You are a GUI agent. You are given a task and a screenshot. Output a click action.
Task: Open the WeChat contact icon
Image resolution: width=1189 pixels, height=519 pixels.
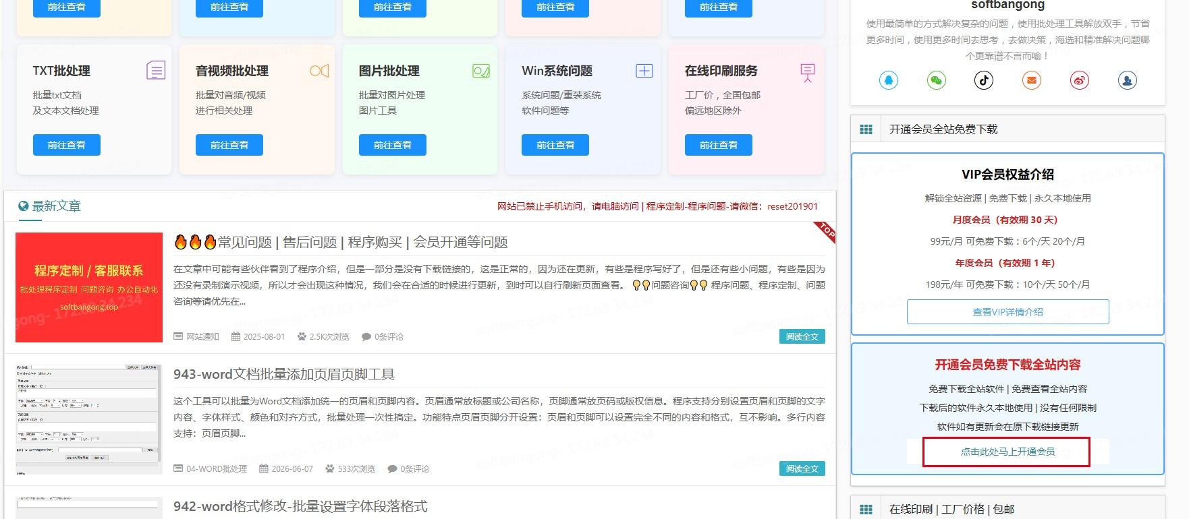[x=936, y=80]
